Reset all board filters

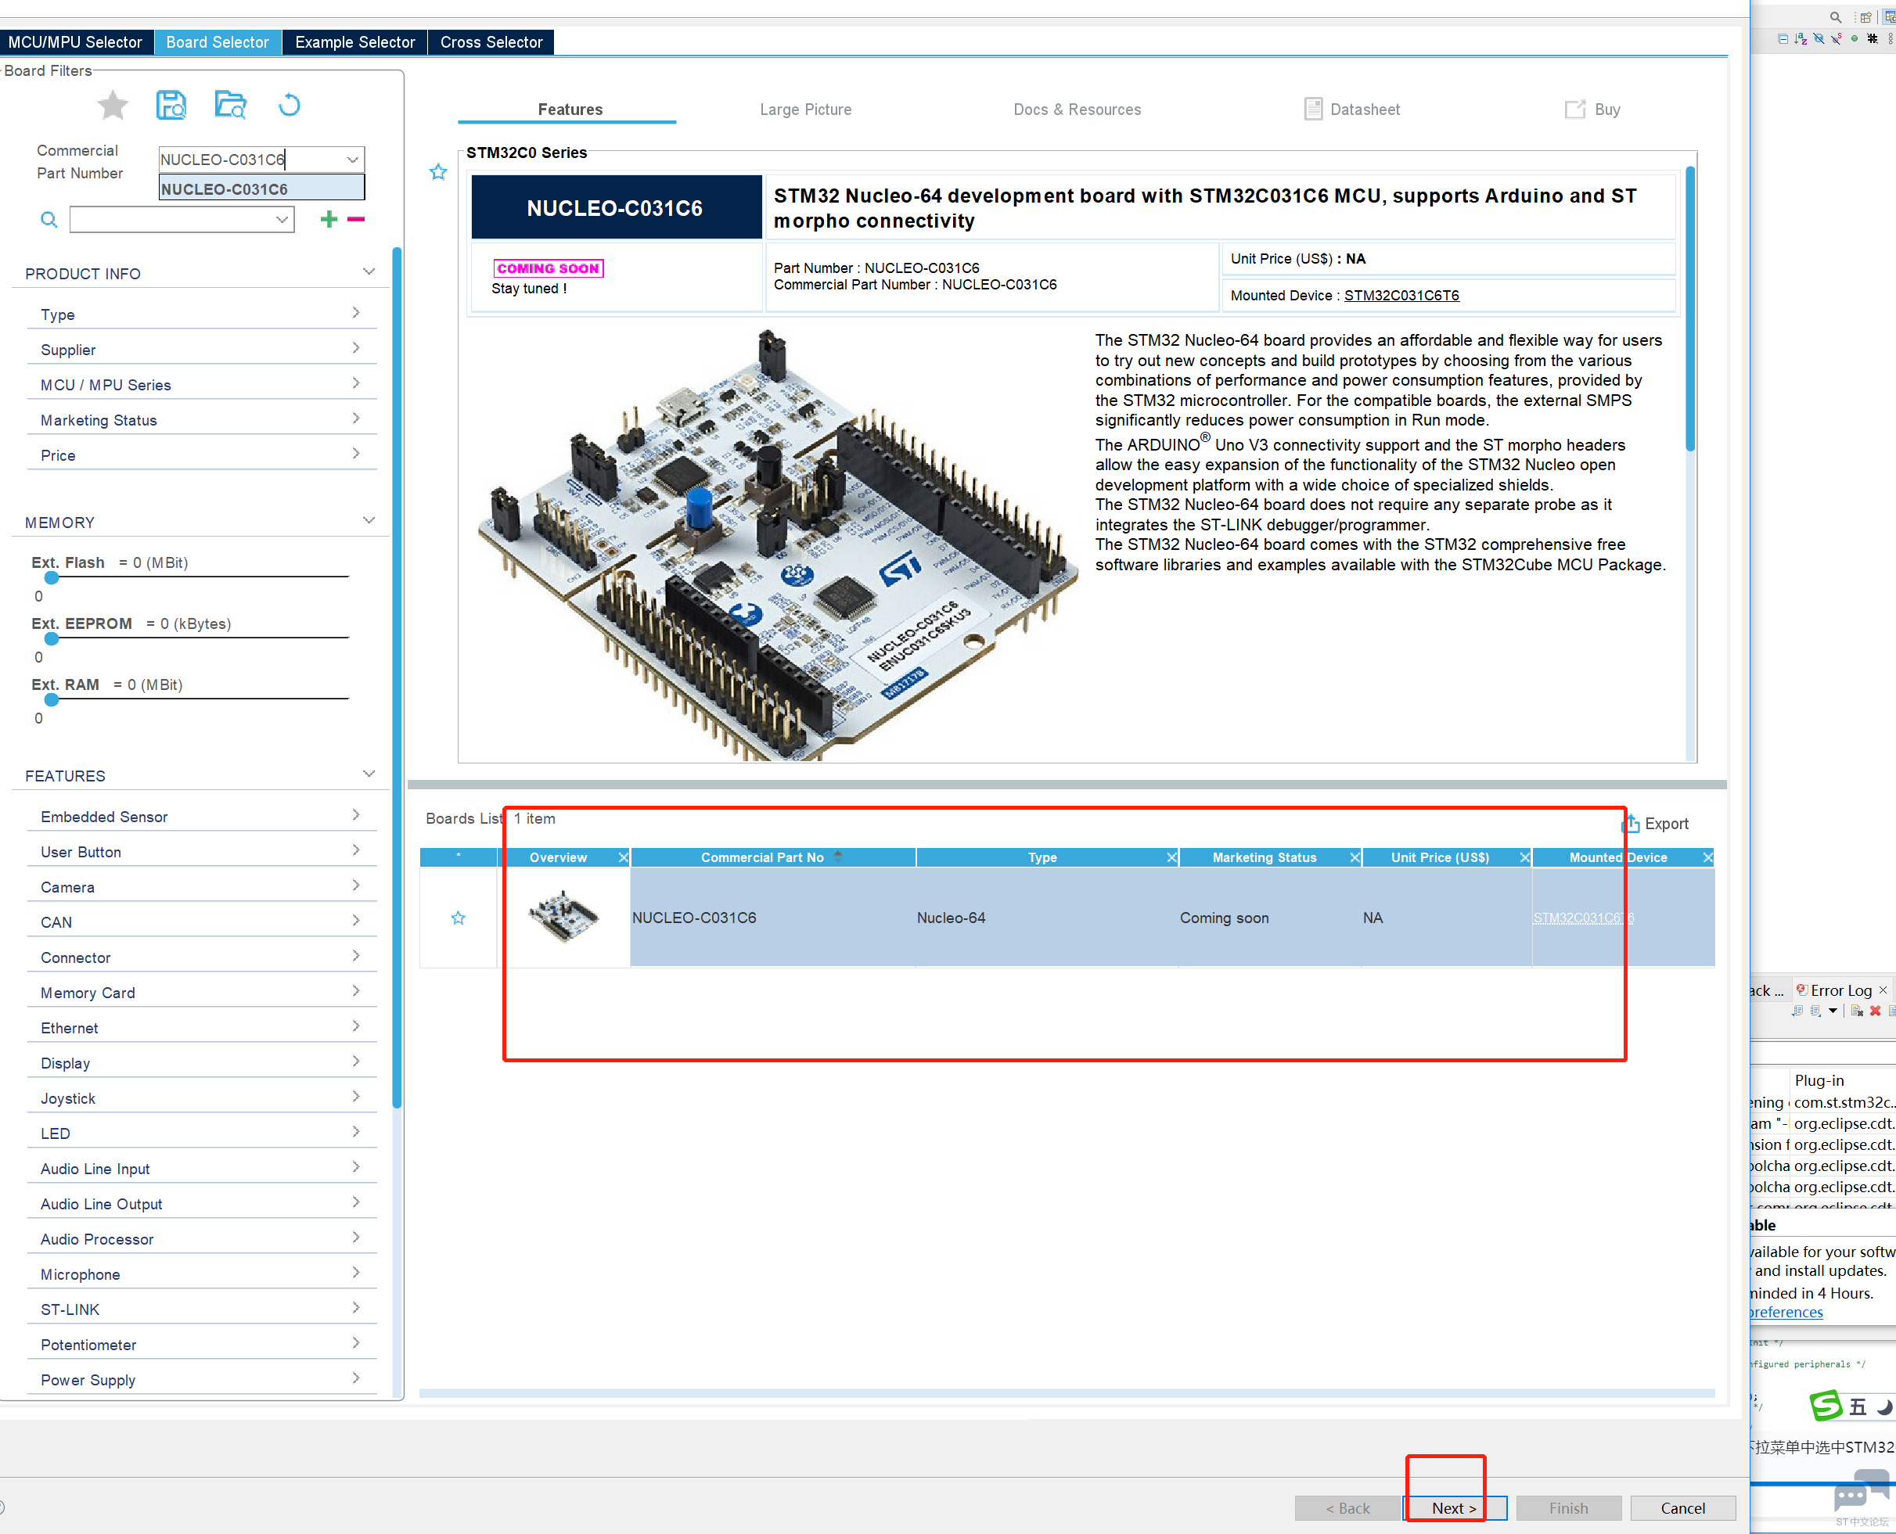pos(289,105)
